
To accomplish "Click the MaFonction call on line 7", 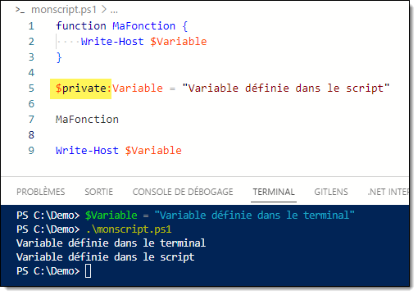I will pos(87,120).
